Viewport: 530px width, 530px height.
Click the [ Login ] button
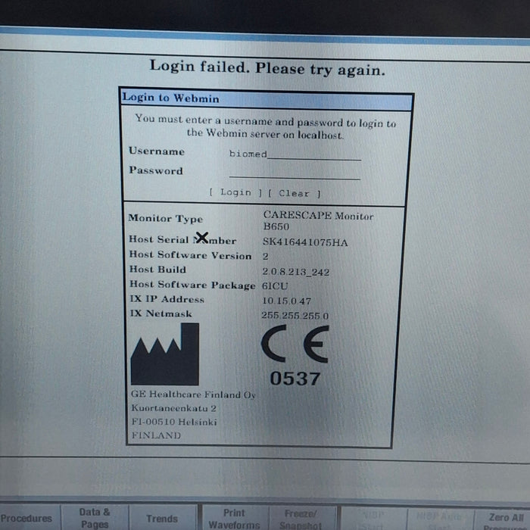pos(235,192)
